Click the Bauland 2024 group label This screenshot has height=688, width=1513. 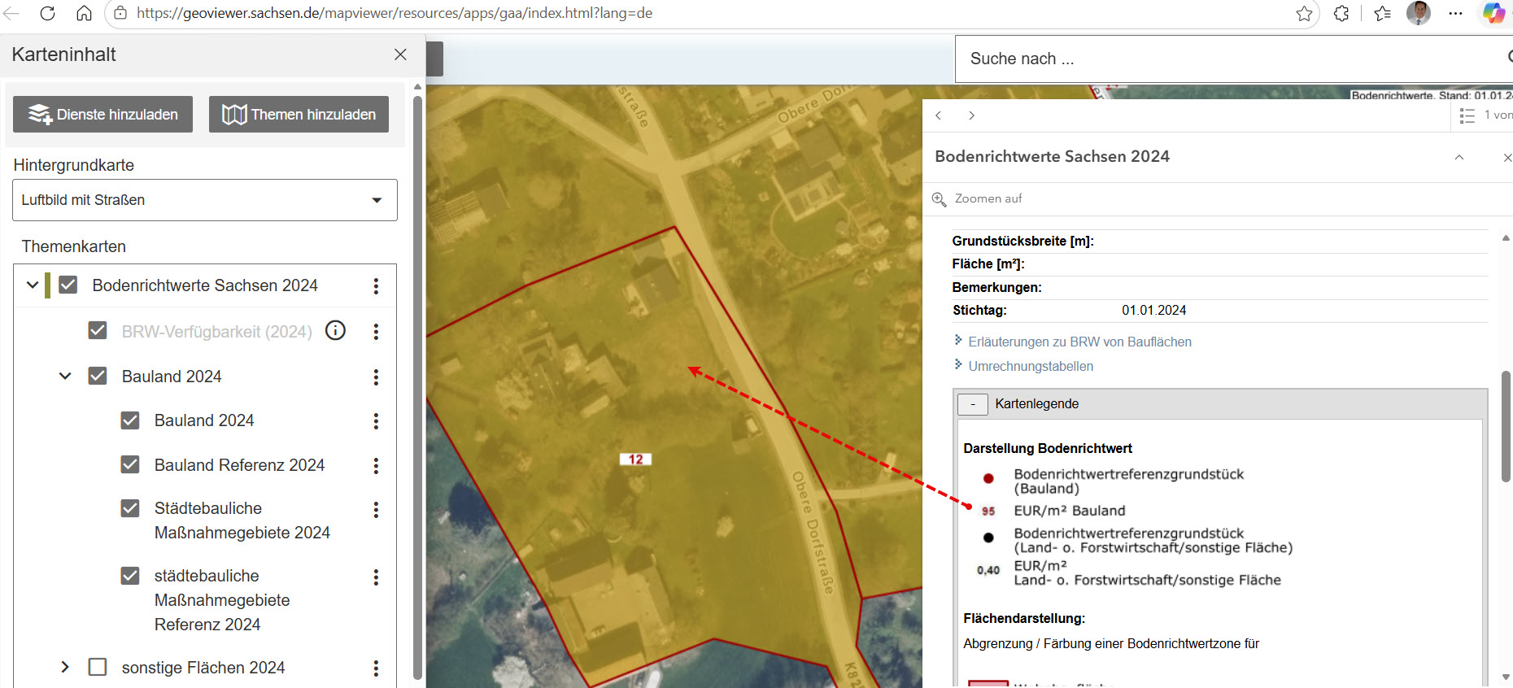coord(172,377)
